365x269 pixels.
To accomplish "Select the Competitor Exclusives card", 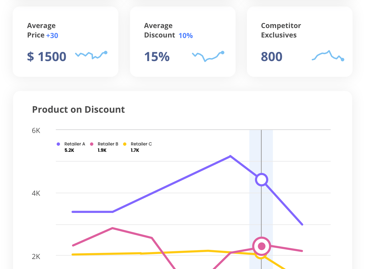I will coord(299,42).
